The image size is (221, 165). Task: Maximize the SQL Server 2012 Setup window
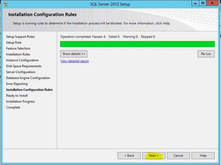coord(202,4)
